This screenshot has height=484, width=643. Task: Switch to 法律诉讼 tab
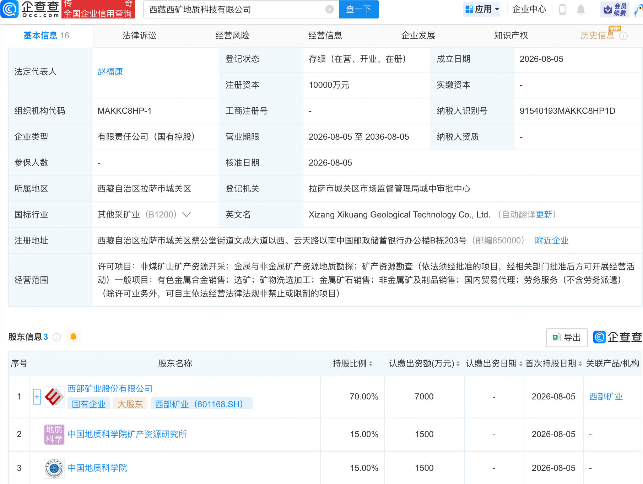tap(139, 36)
